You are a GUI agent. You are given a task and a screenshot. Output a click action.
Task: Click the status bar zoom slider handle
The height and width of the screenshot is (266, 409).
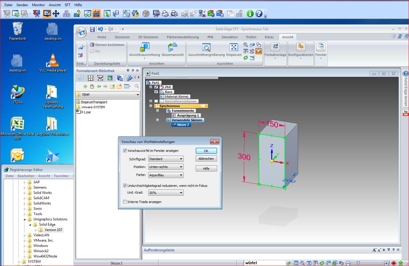point(358,263)
